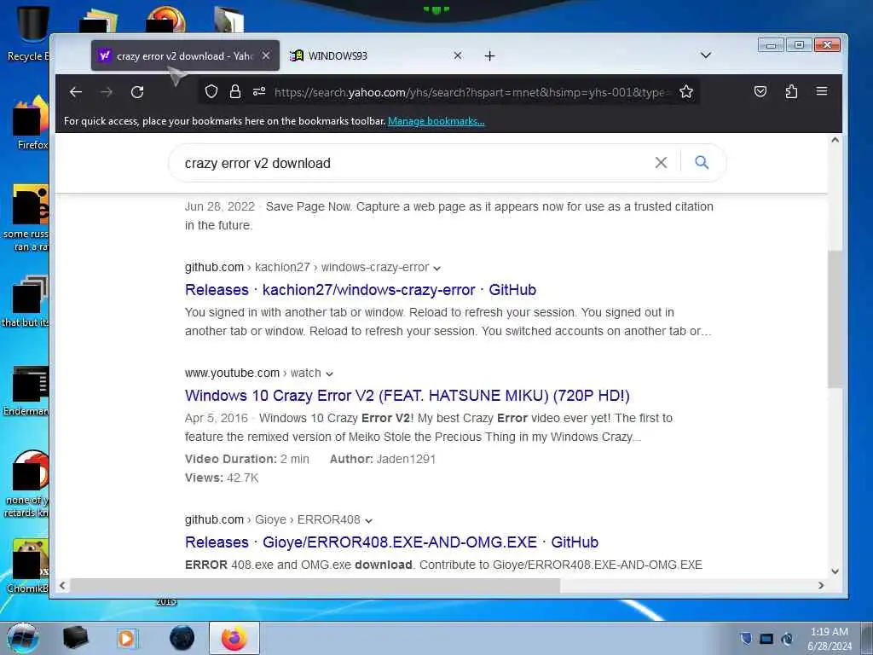Close the crazy error v2 download tab
This screenshot has width=873, height=655.
(266, 55)
